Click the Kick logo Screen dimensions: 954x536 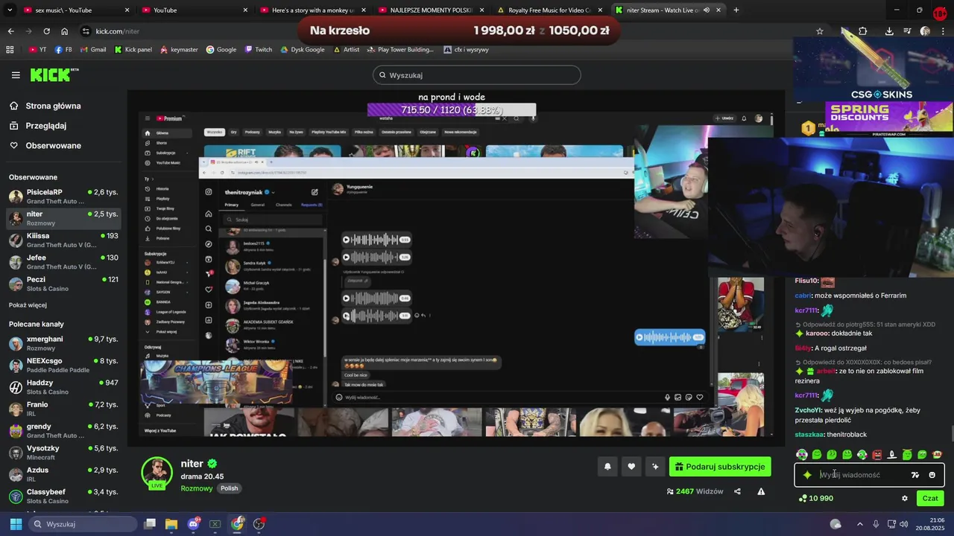(x=54, y=74)
